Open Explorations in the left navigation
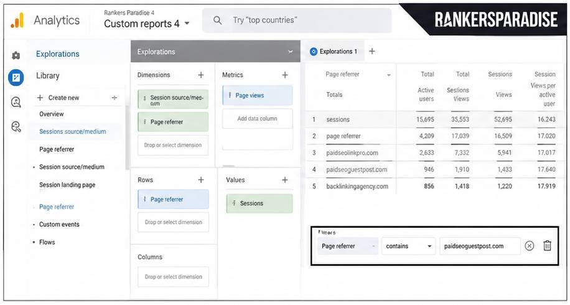 [57, 54]
